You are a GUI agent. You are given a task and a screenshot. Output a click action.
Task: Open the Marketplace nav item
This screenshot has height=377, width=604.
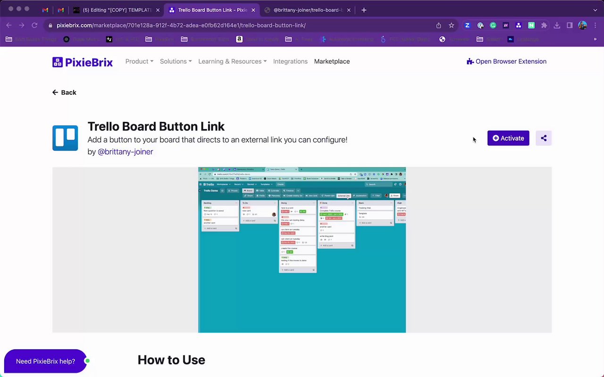(x=332, y=61)
